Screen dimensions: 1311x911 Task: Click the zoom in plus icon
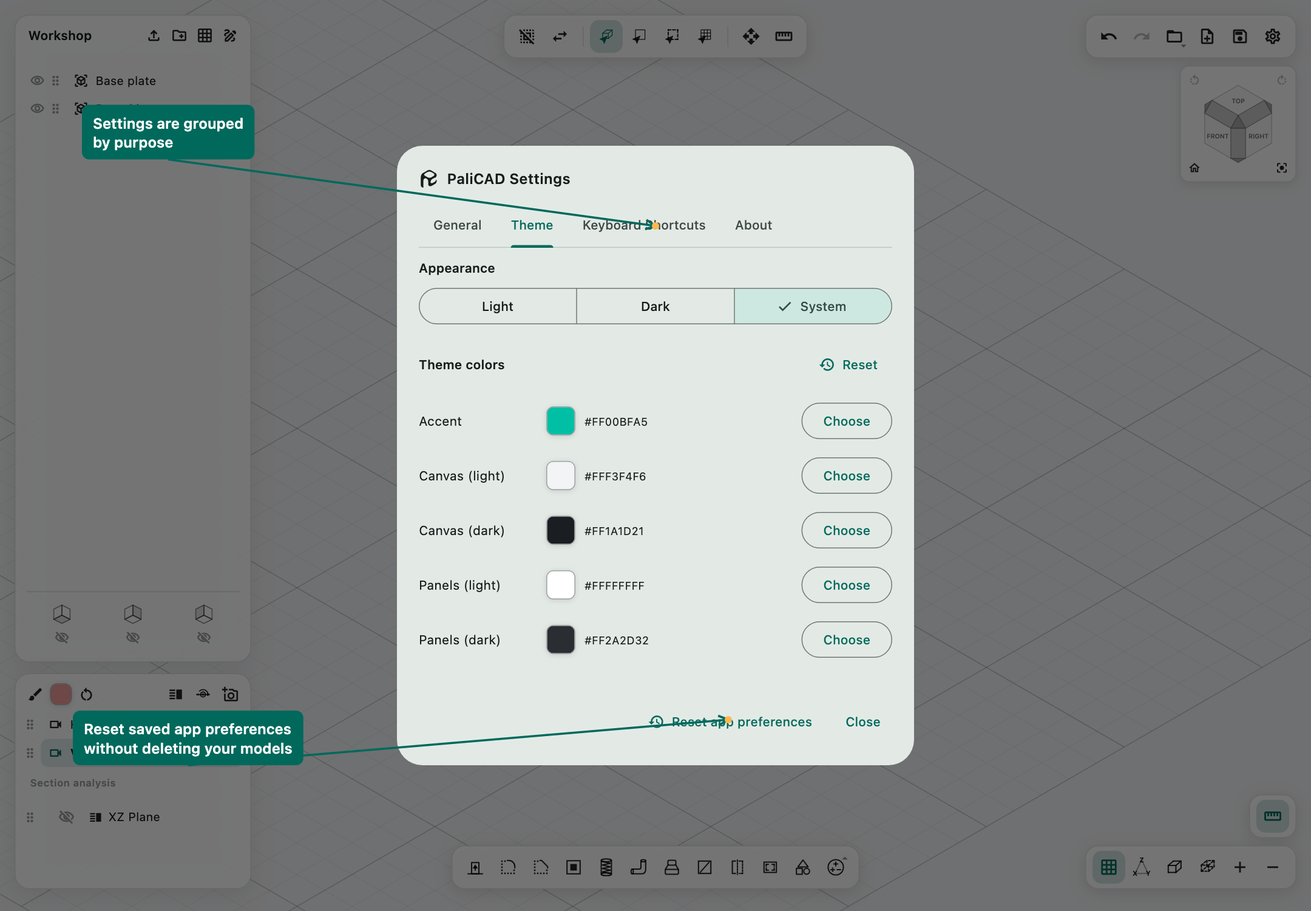(x=1239, y=867)
